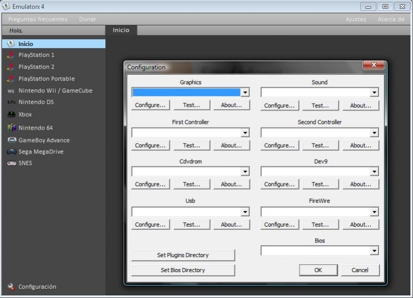Click the Nintendo 64 logo icon
The width and height of the screenshot is (413, 298).
tap(11, 128)
